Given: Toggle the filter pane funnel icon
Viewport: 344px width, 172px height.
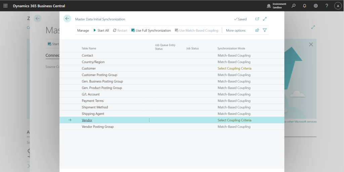Looking at the screenshot, I should coord(265,30).
